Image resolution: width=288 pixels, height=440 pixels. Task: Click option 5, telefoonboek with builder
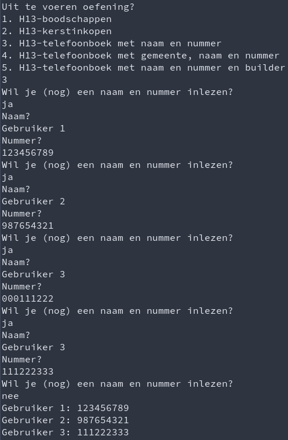tap(143, 68)
